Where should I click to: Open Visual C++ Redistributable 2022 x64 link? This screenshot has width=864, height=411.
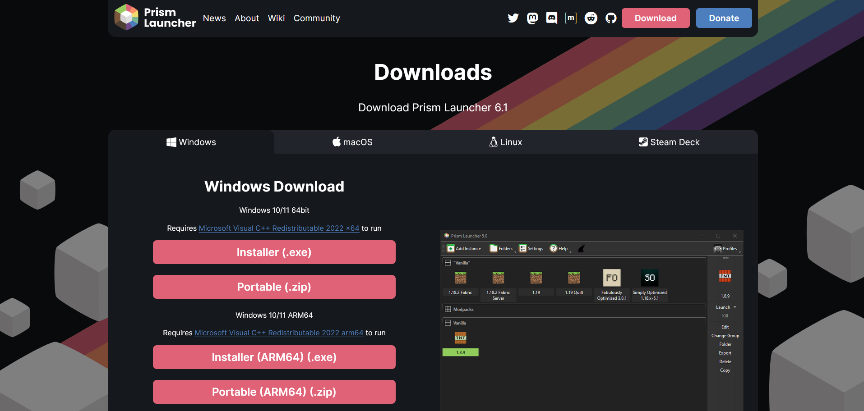(x=279, y=228)
